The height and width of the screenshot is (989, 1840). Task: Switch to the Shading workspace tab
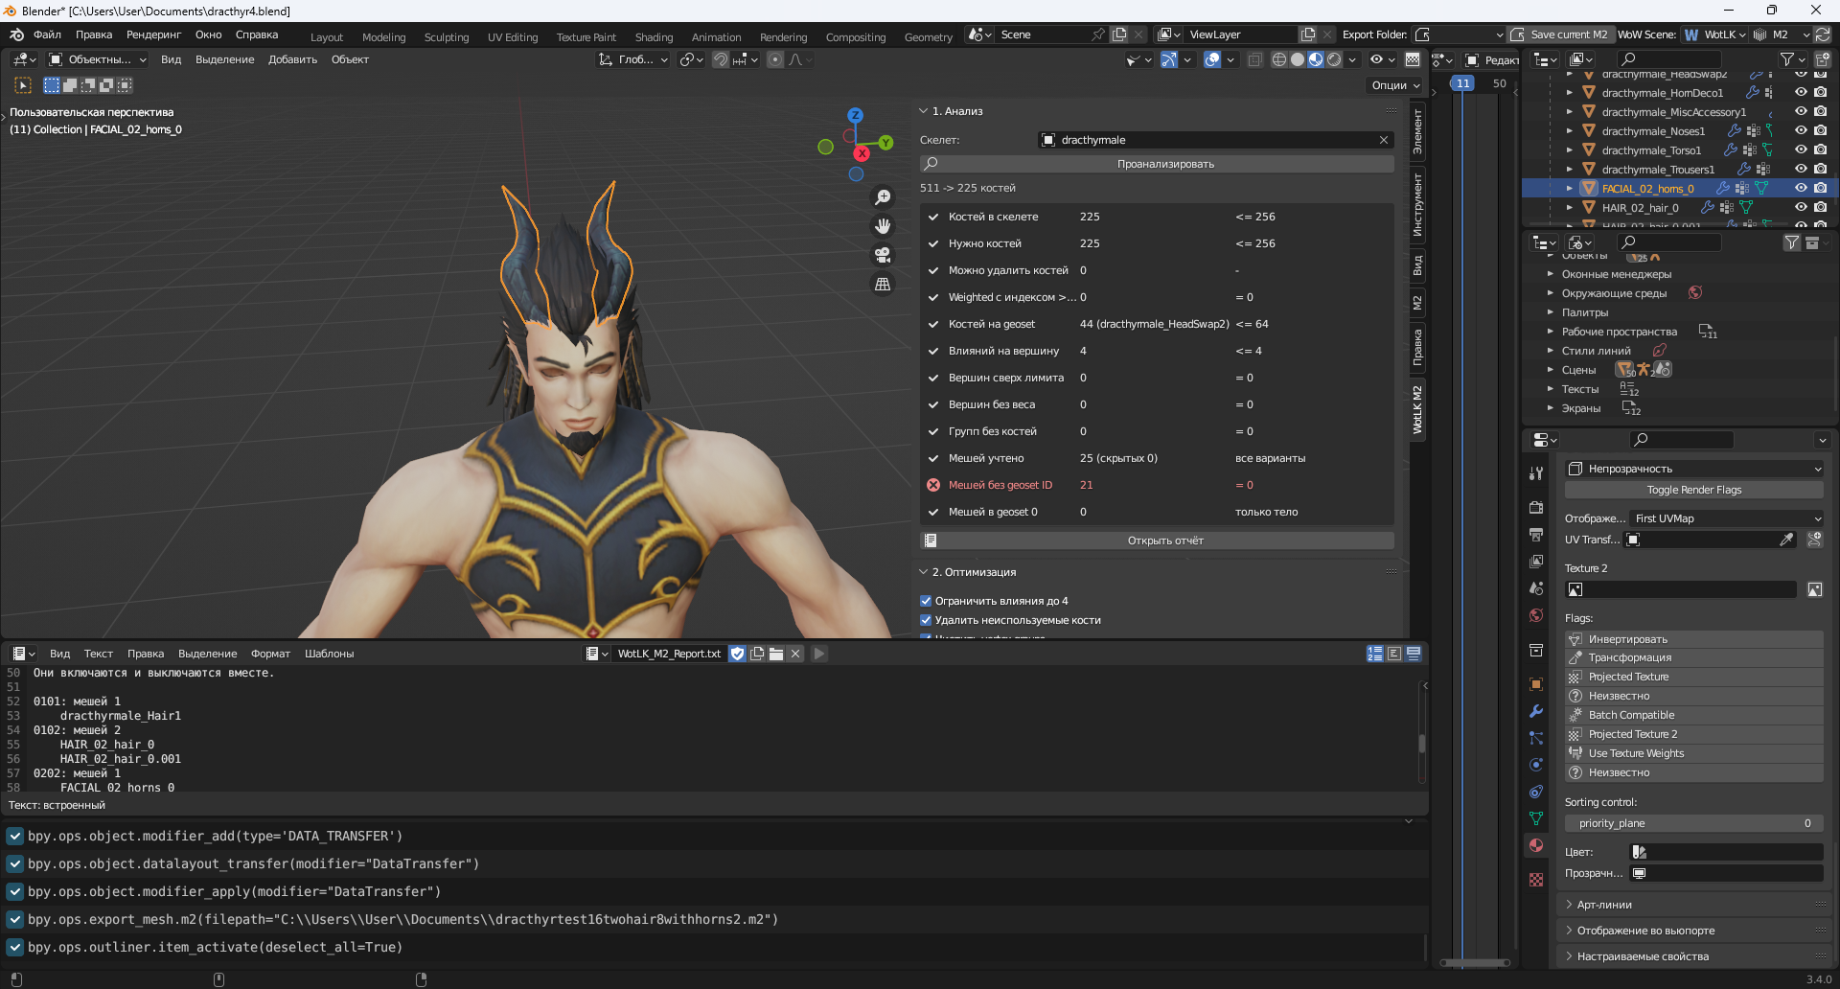coord(654,37)
